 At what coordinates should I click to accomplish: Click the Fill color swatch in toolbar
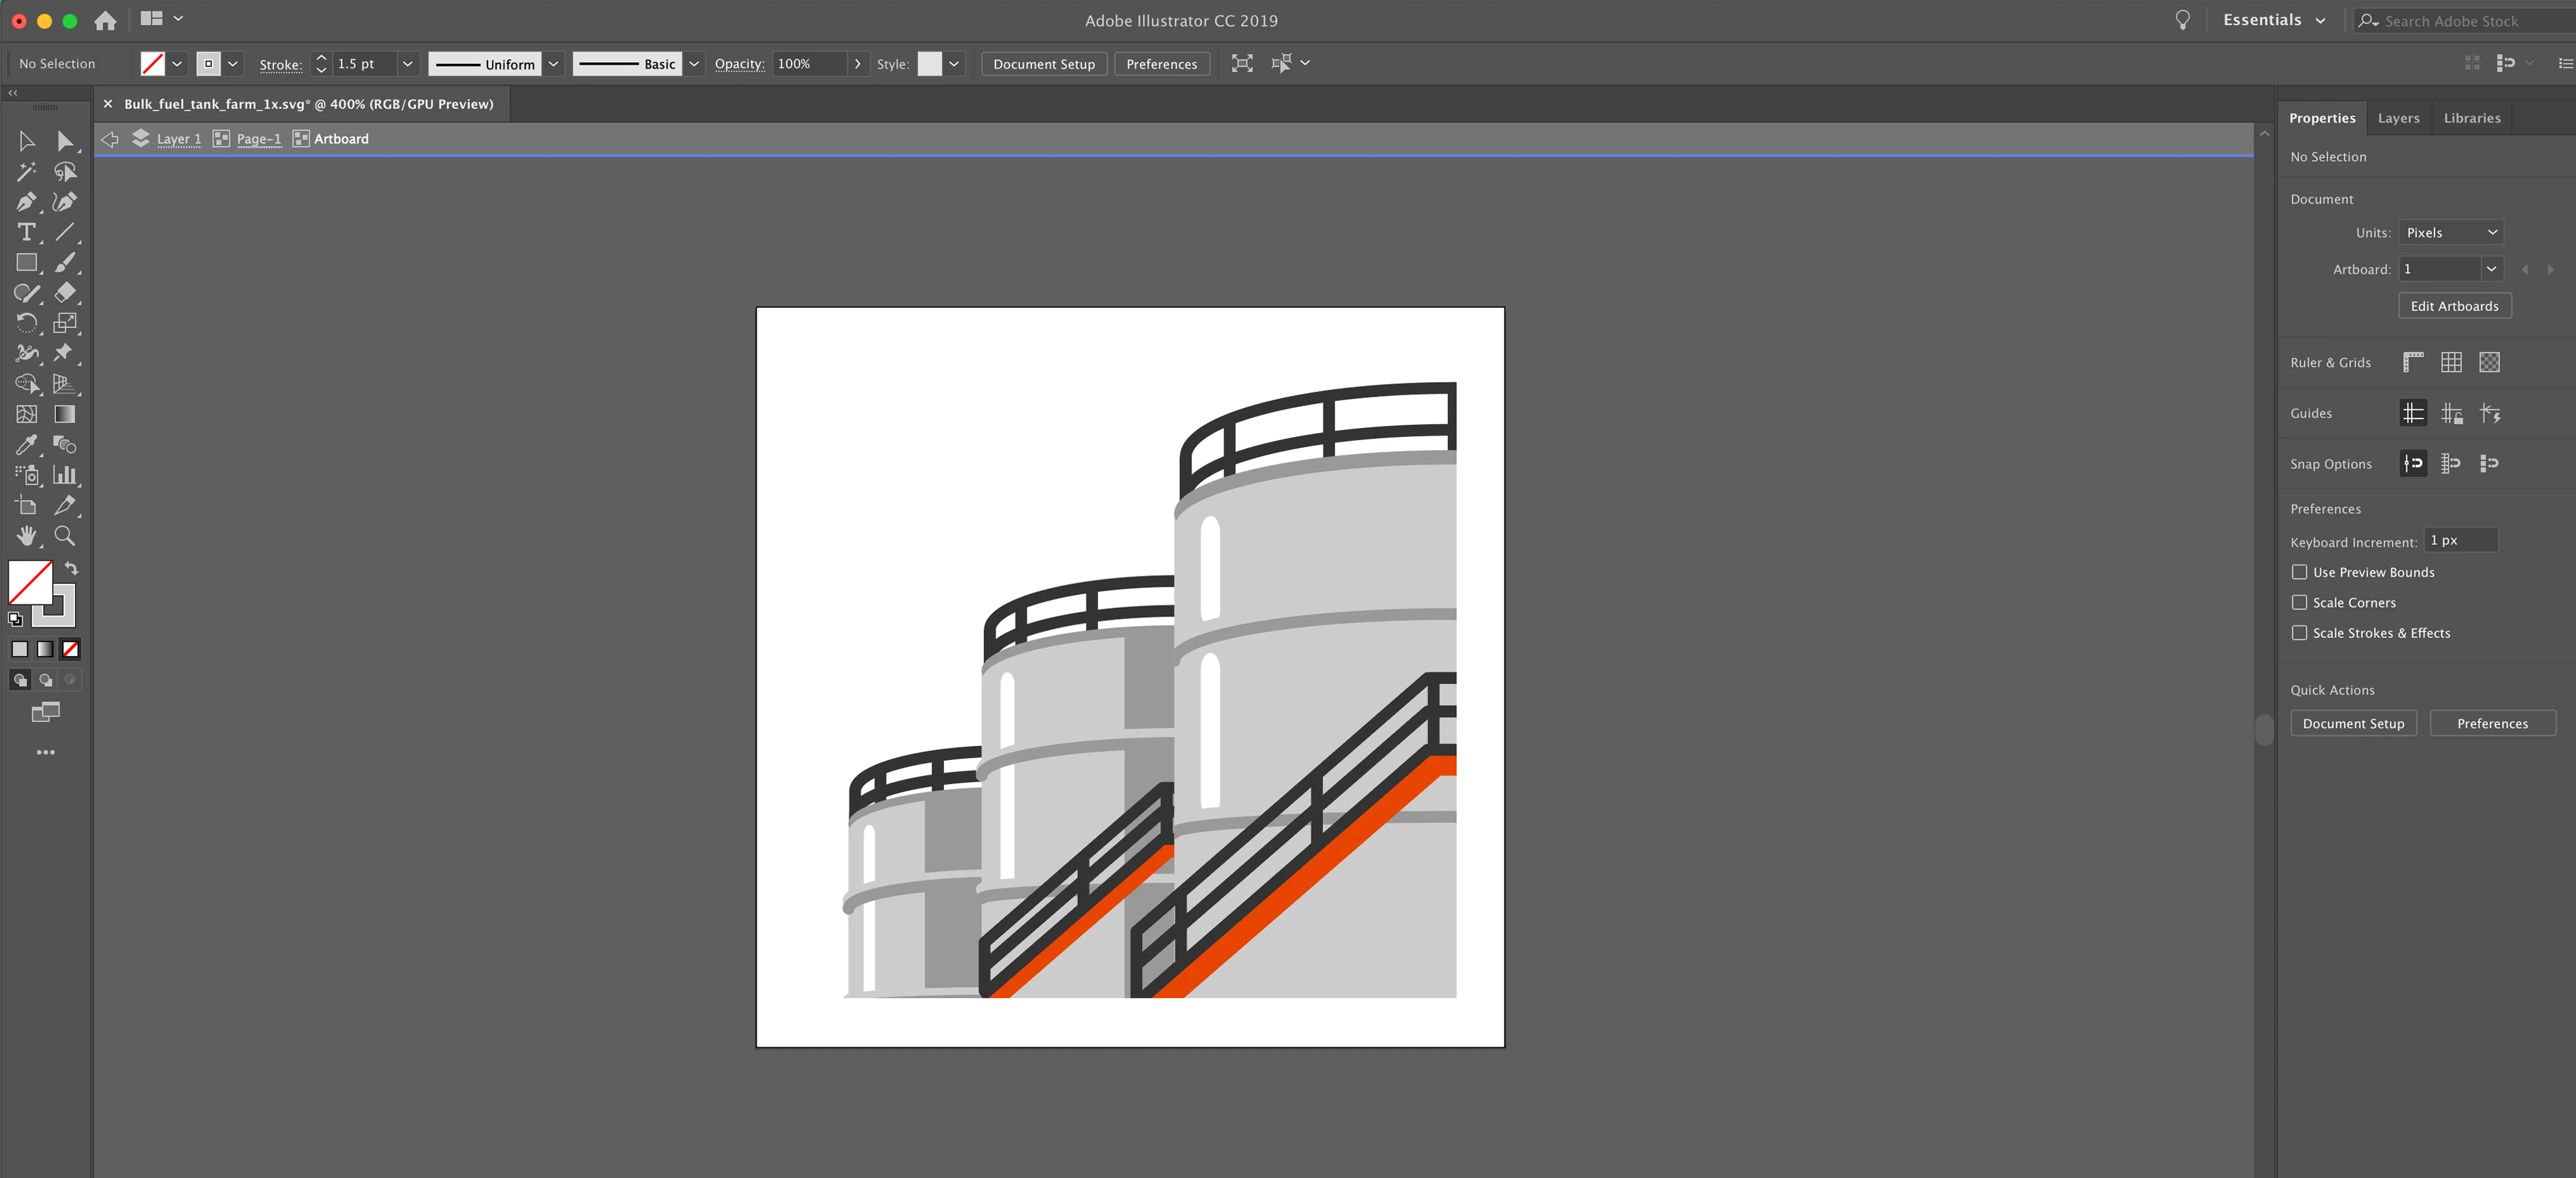30,583
